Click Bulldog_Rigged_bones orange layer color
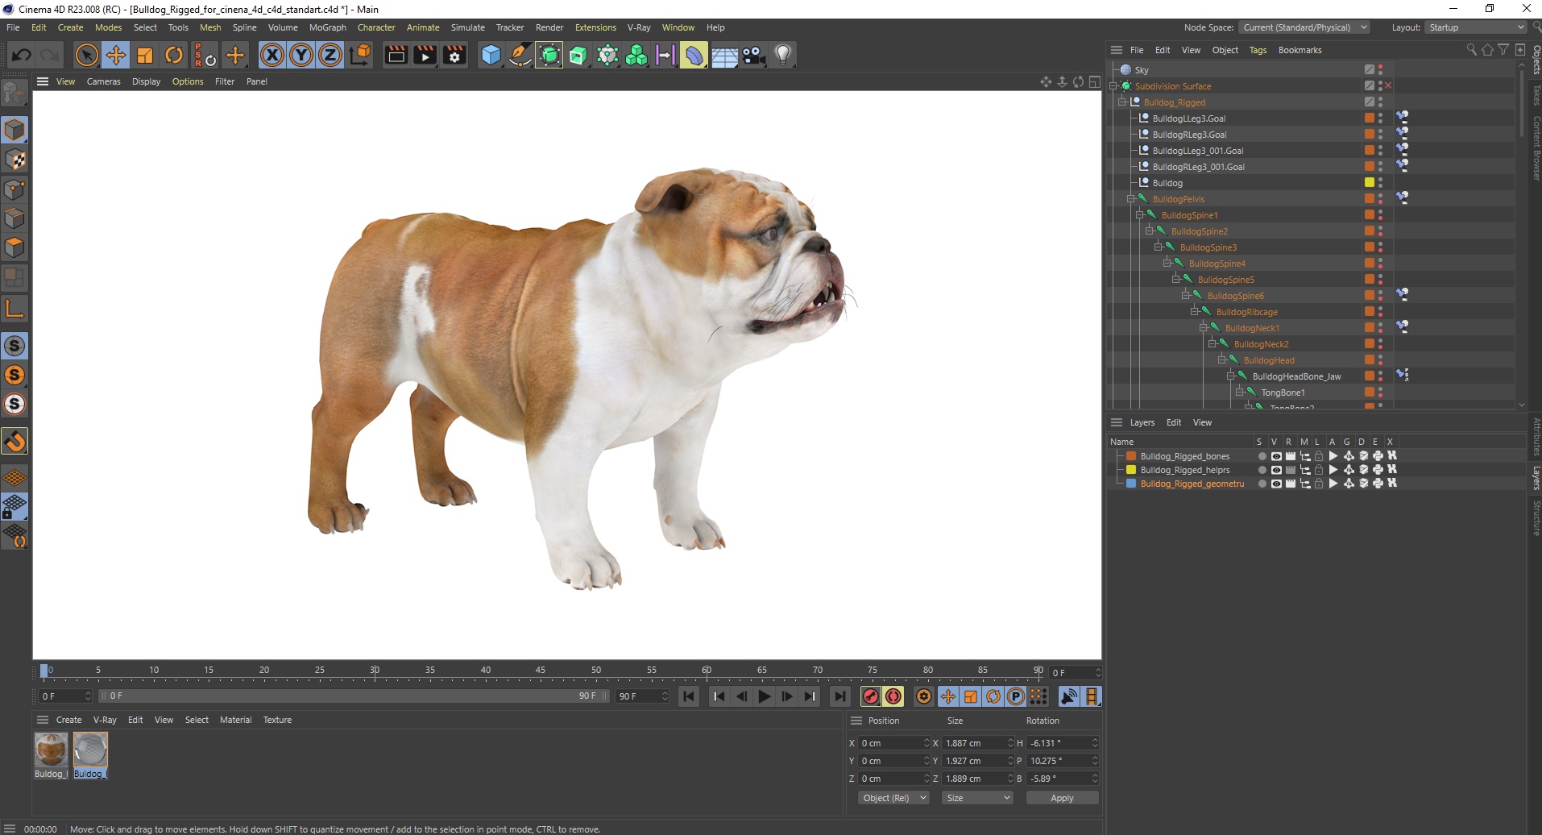The width and height of the screenshot is (1542, 835). (x=1131, y=456)
